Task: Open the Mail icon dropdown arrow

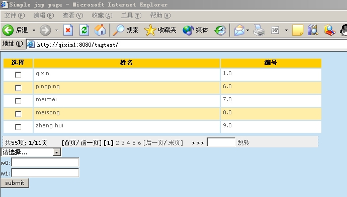Action: [247, 30]
